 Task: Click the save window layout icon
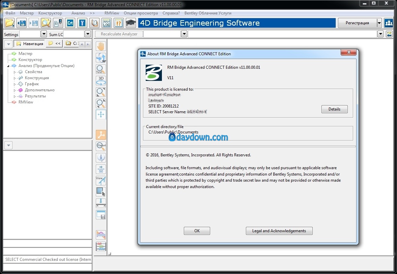point(101,215)
